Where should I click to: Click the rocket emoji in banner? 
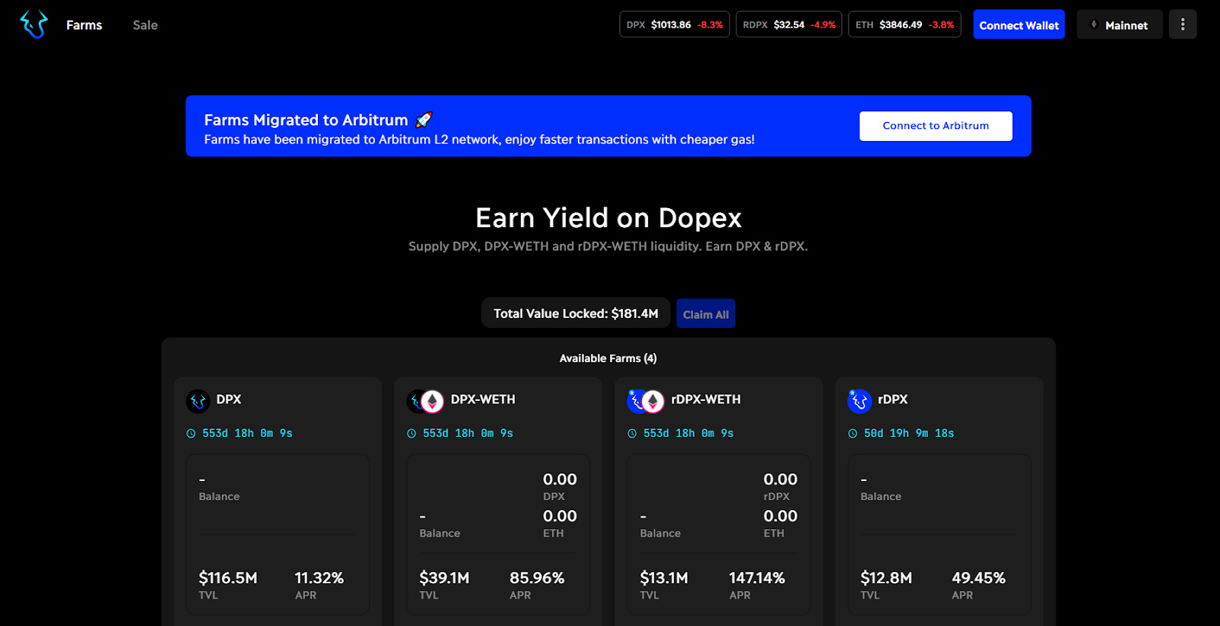[424, 120]
